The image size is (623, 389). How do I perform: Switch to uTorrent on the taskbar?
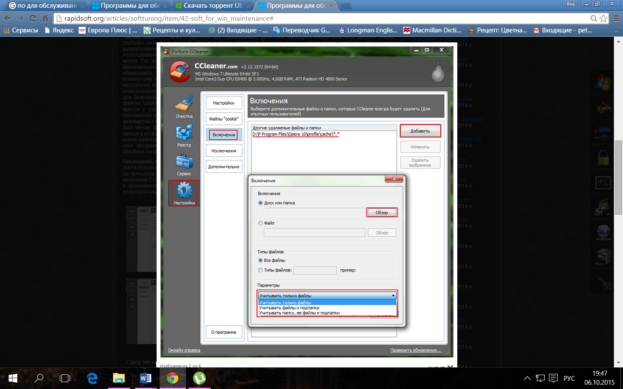click(199, 378)
